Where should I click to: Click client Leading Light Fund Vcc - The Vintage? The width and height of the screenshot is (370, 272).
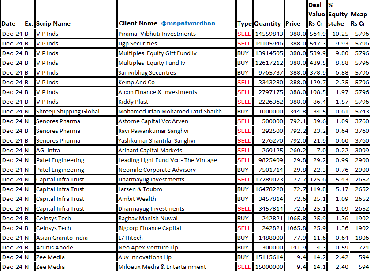[168, 160]
